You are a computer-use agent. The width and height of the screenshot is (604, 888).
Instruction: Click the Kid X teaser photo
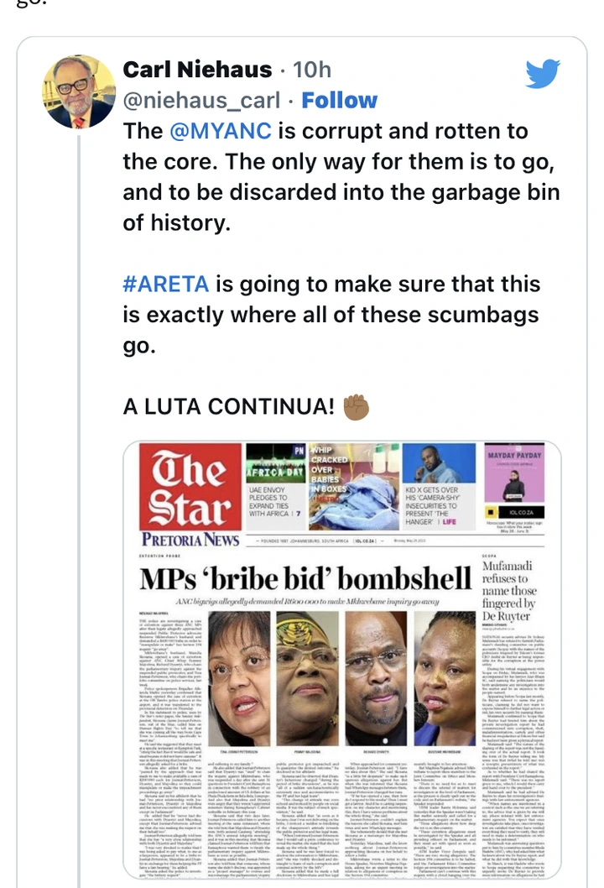coord(439,463)
